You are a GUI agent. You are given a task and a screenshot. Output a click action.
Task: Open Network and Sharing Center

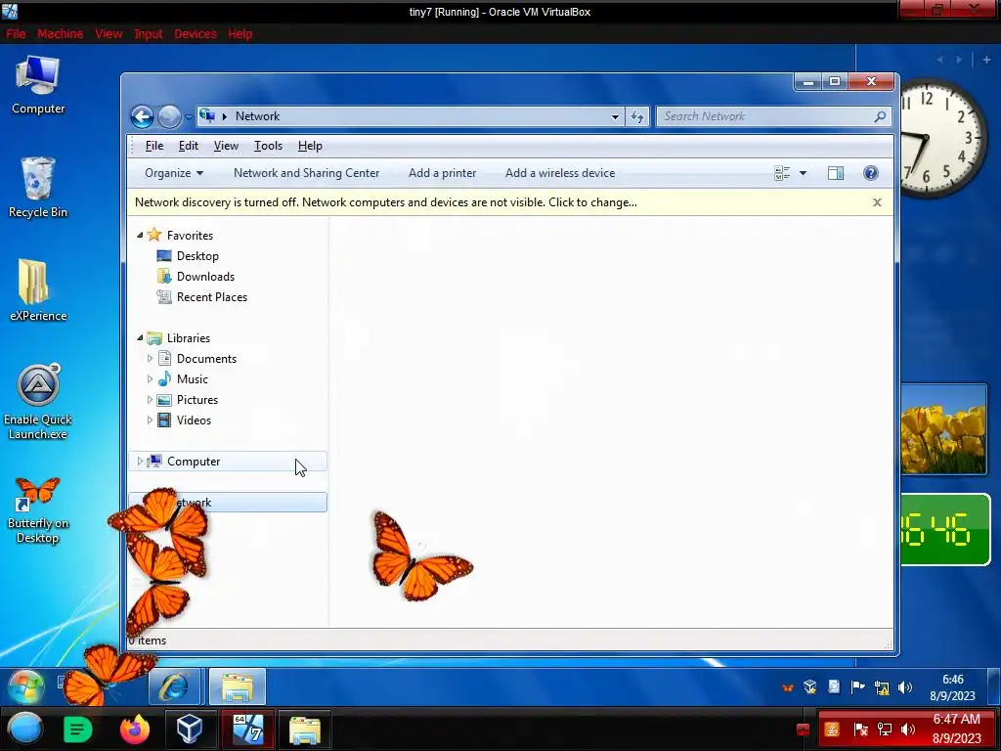[x=306, y=173]
